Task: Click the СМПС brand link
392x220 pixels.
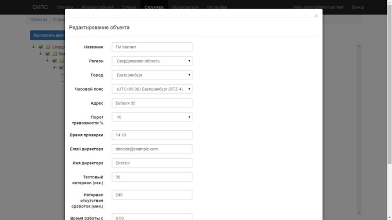Action: click(x=40, y=7)
